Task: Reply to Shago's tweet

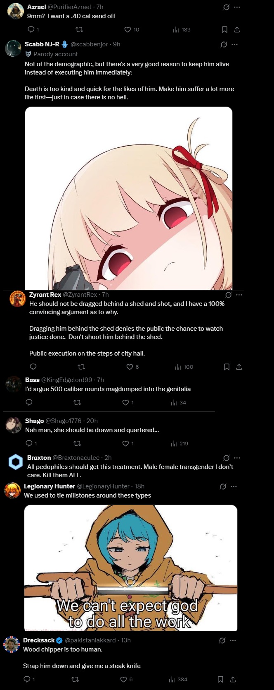Action: click(31, 443)
